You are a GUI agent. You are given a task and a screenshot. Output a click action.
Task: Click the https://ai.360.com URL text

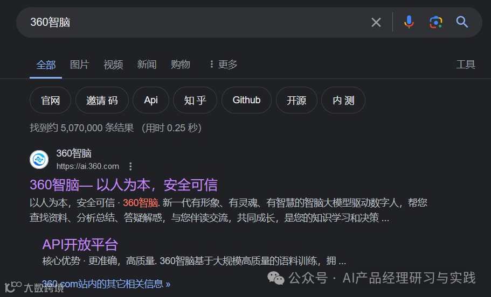(x=88, y=166)
